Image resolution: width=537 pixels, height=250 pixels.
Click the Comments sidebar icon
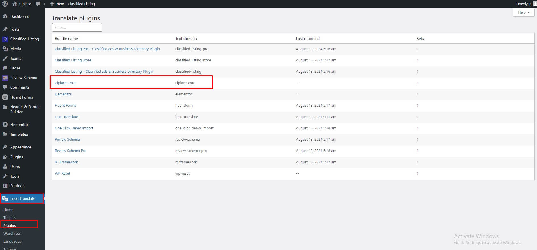5,87
